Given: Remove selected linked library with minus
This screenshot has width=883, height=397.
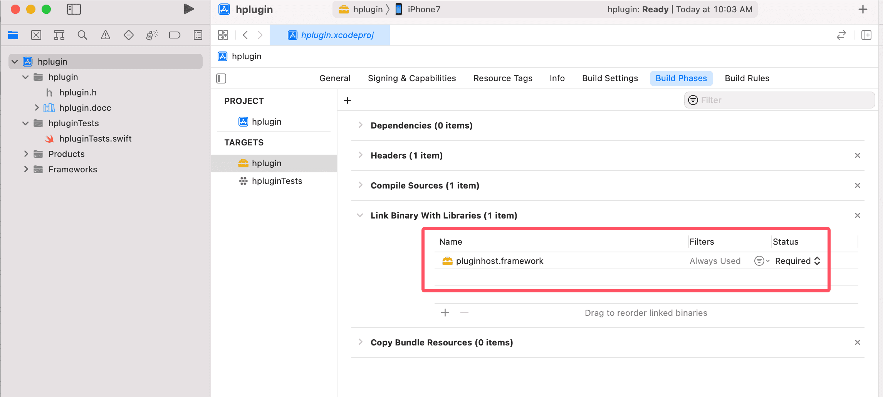Looking at the screenshot, I should pyautogui.click(x=464, y=313).
